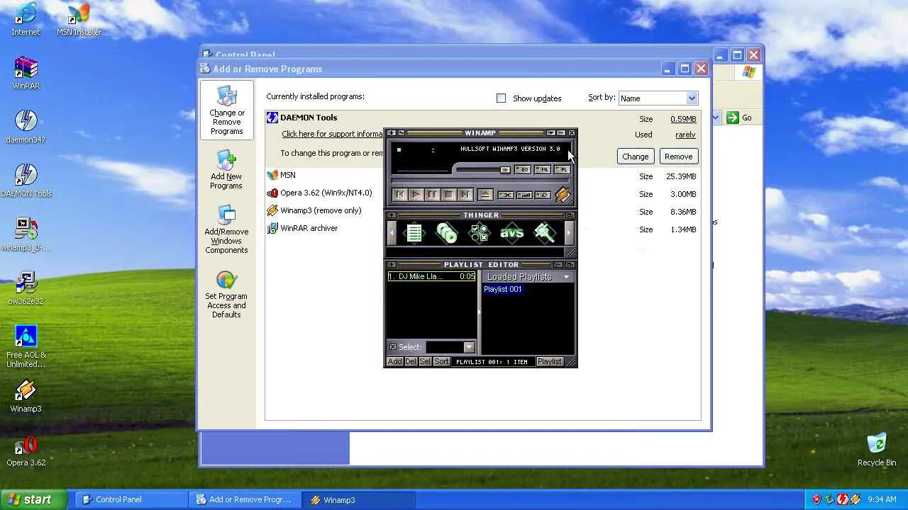Click the Add button in Playlist Editor

(x=394, y=362)
